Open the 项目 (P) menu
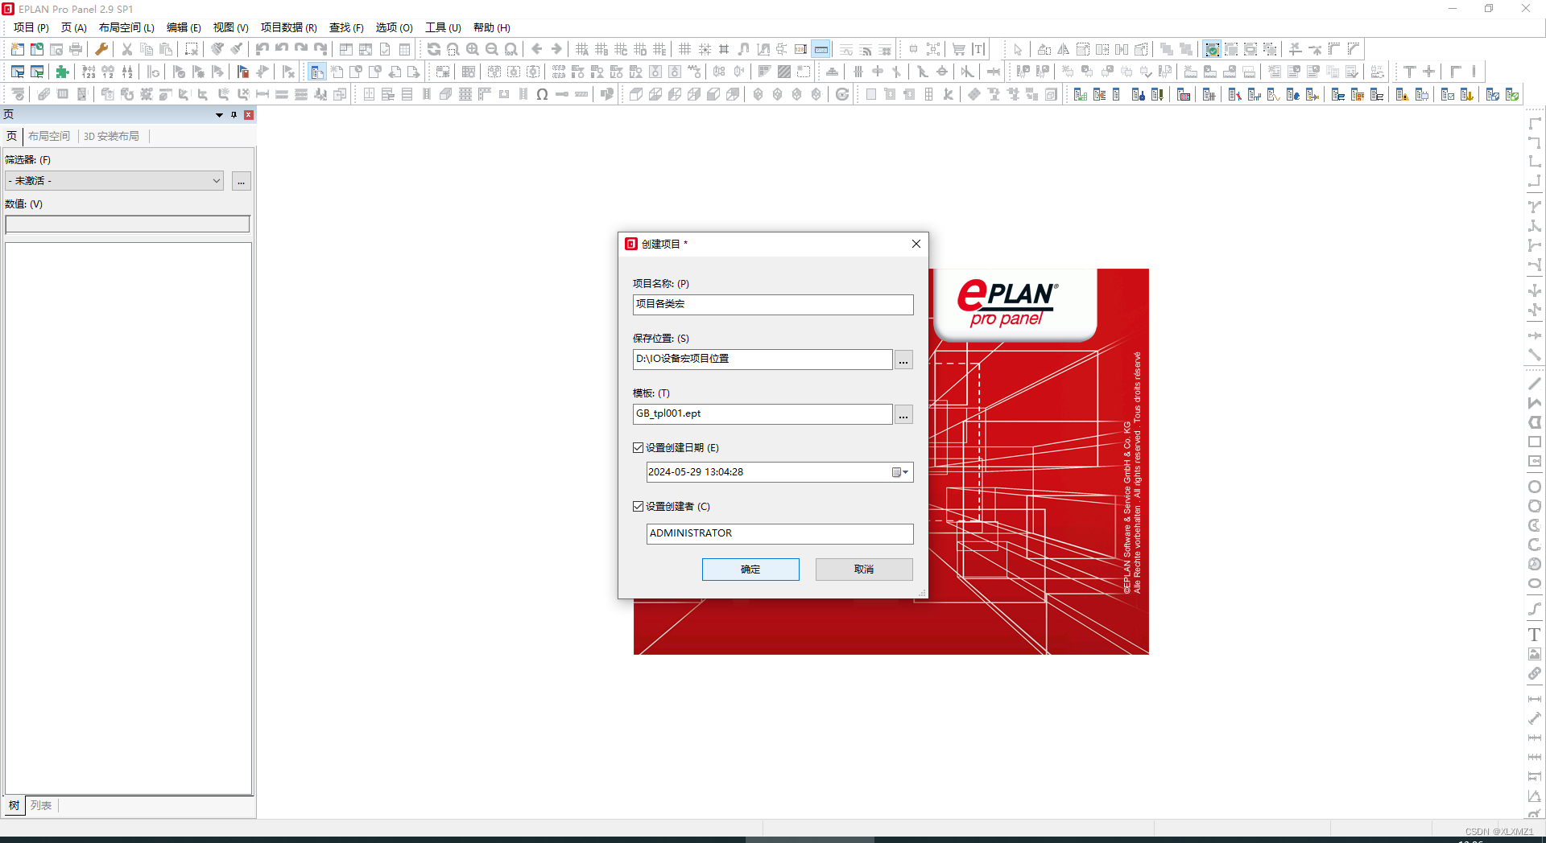The image size is (1546, 843). 31,27
